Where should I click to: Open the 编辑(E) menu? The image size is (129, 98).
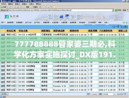pyautogui.click(x=11, y=4)
